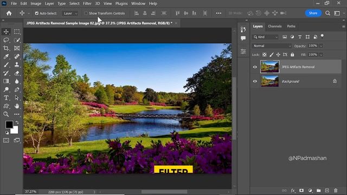Toggle lock position
Screen dimensions: 347x195
tap(278, 55)
